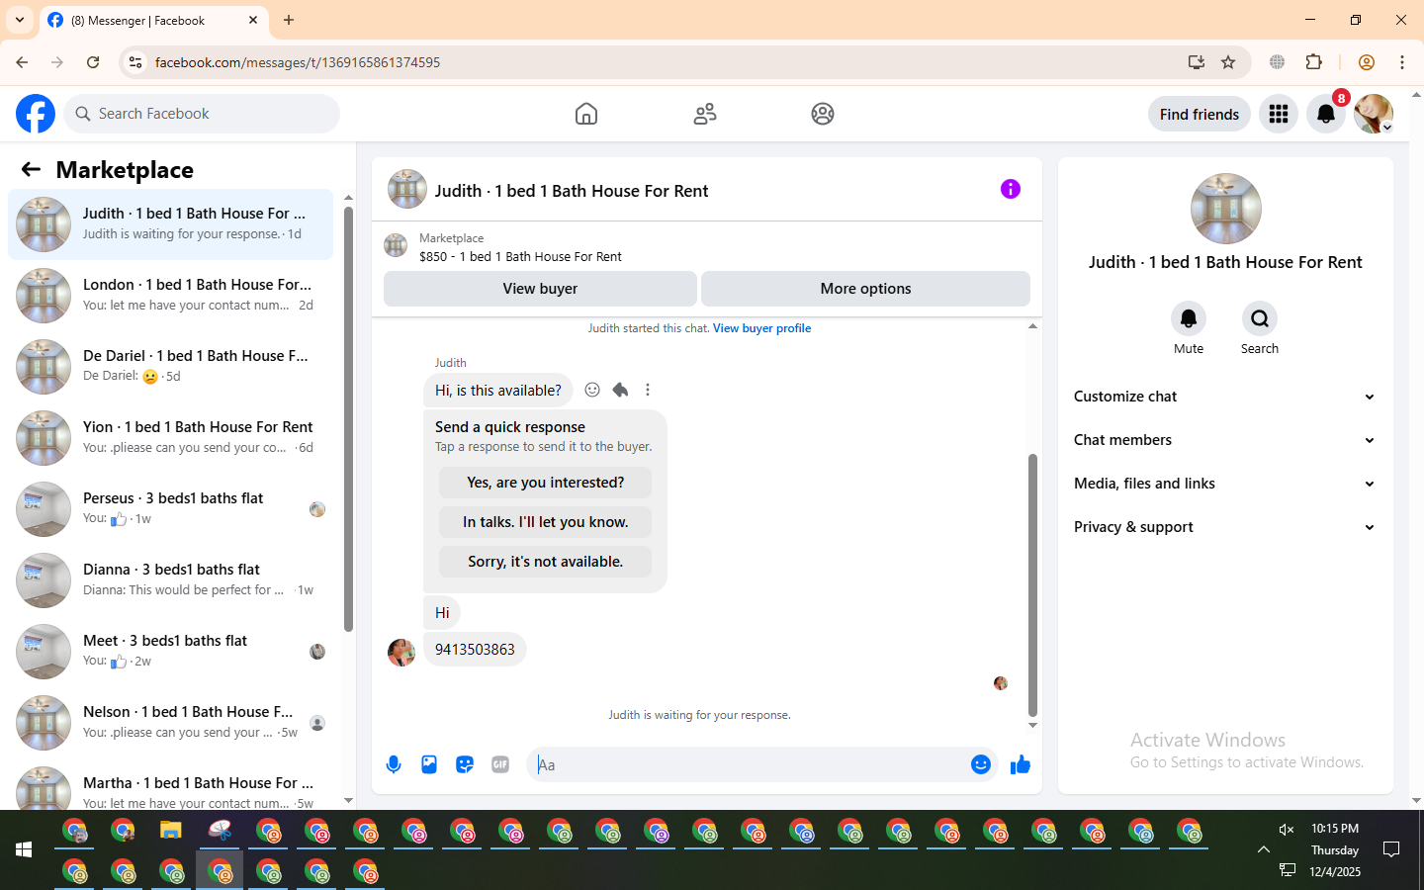Image resolution: width=1424 pixels, height=890 pixels.
Task: Send 'Sorry, it's not available.' response
Action: coord(545,562)
